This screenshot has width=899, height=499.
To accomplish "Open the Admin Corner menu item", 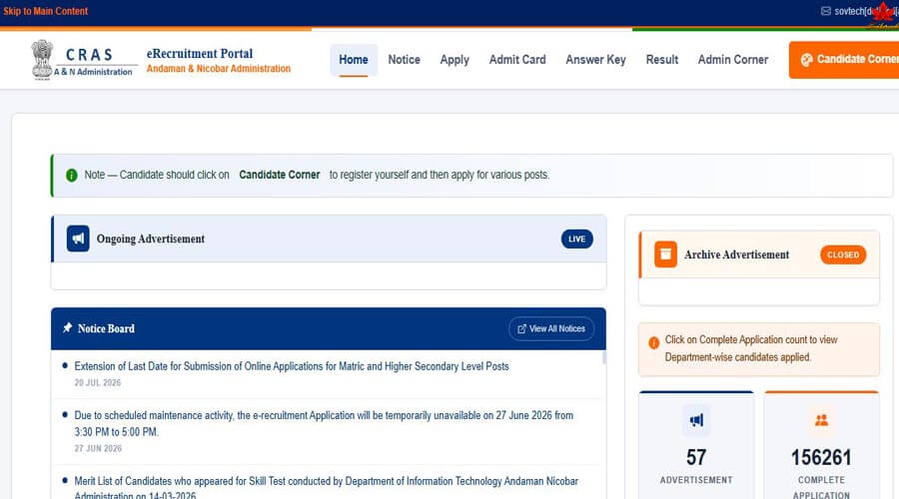I will click(733, 60).
